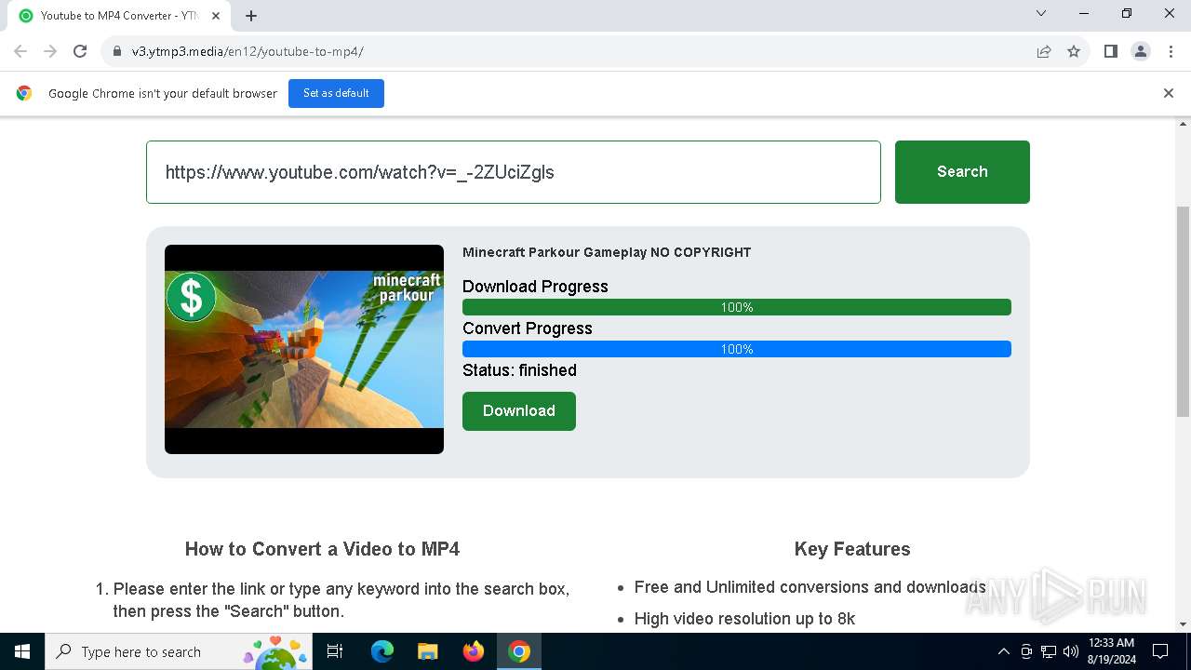Viewport: 1191px width, 670px height.
Task: Open a new browser tab
Action: (x=251, y=16)
